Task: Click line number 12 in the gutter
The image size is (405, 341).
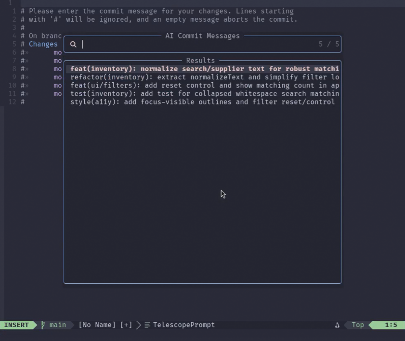Action: coord(13,102)
